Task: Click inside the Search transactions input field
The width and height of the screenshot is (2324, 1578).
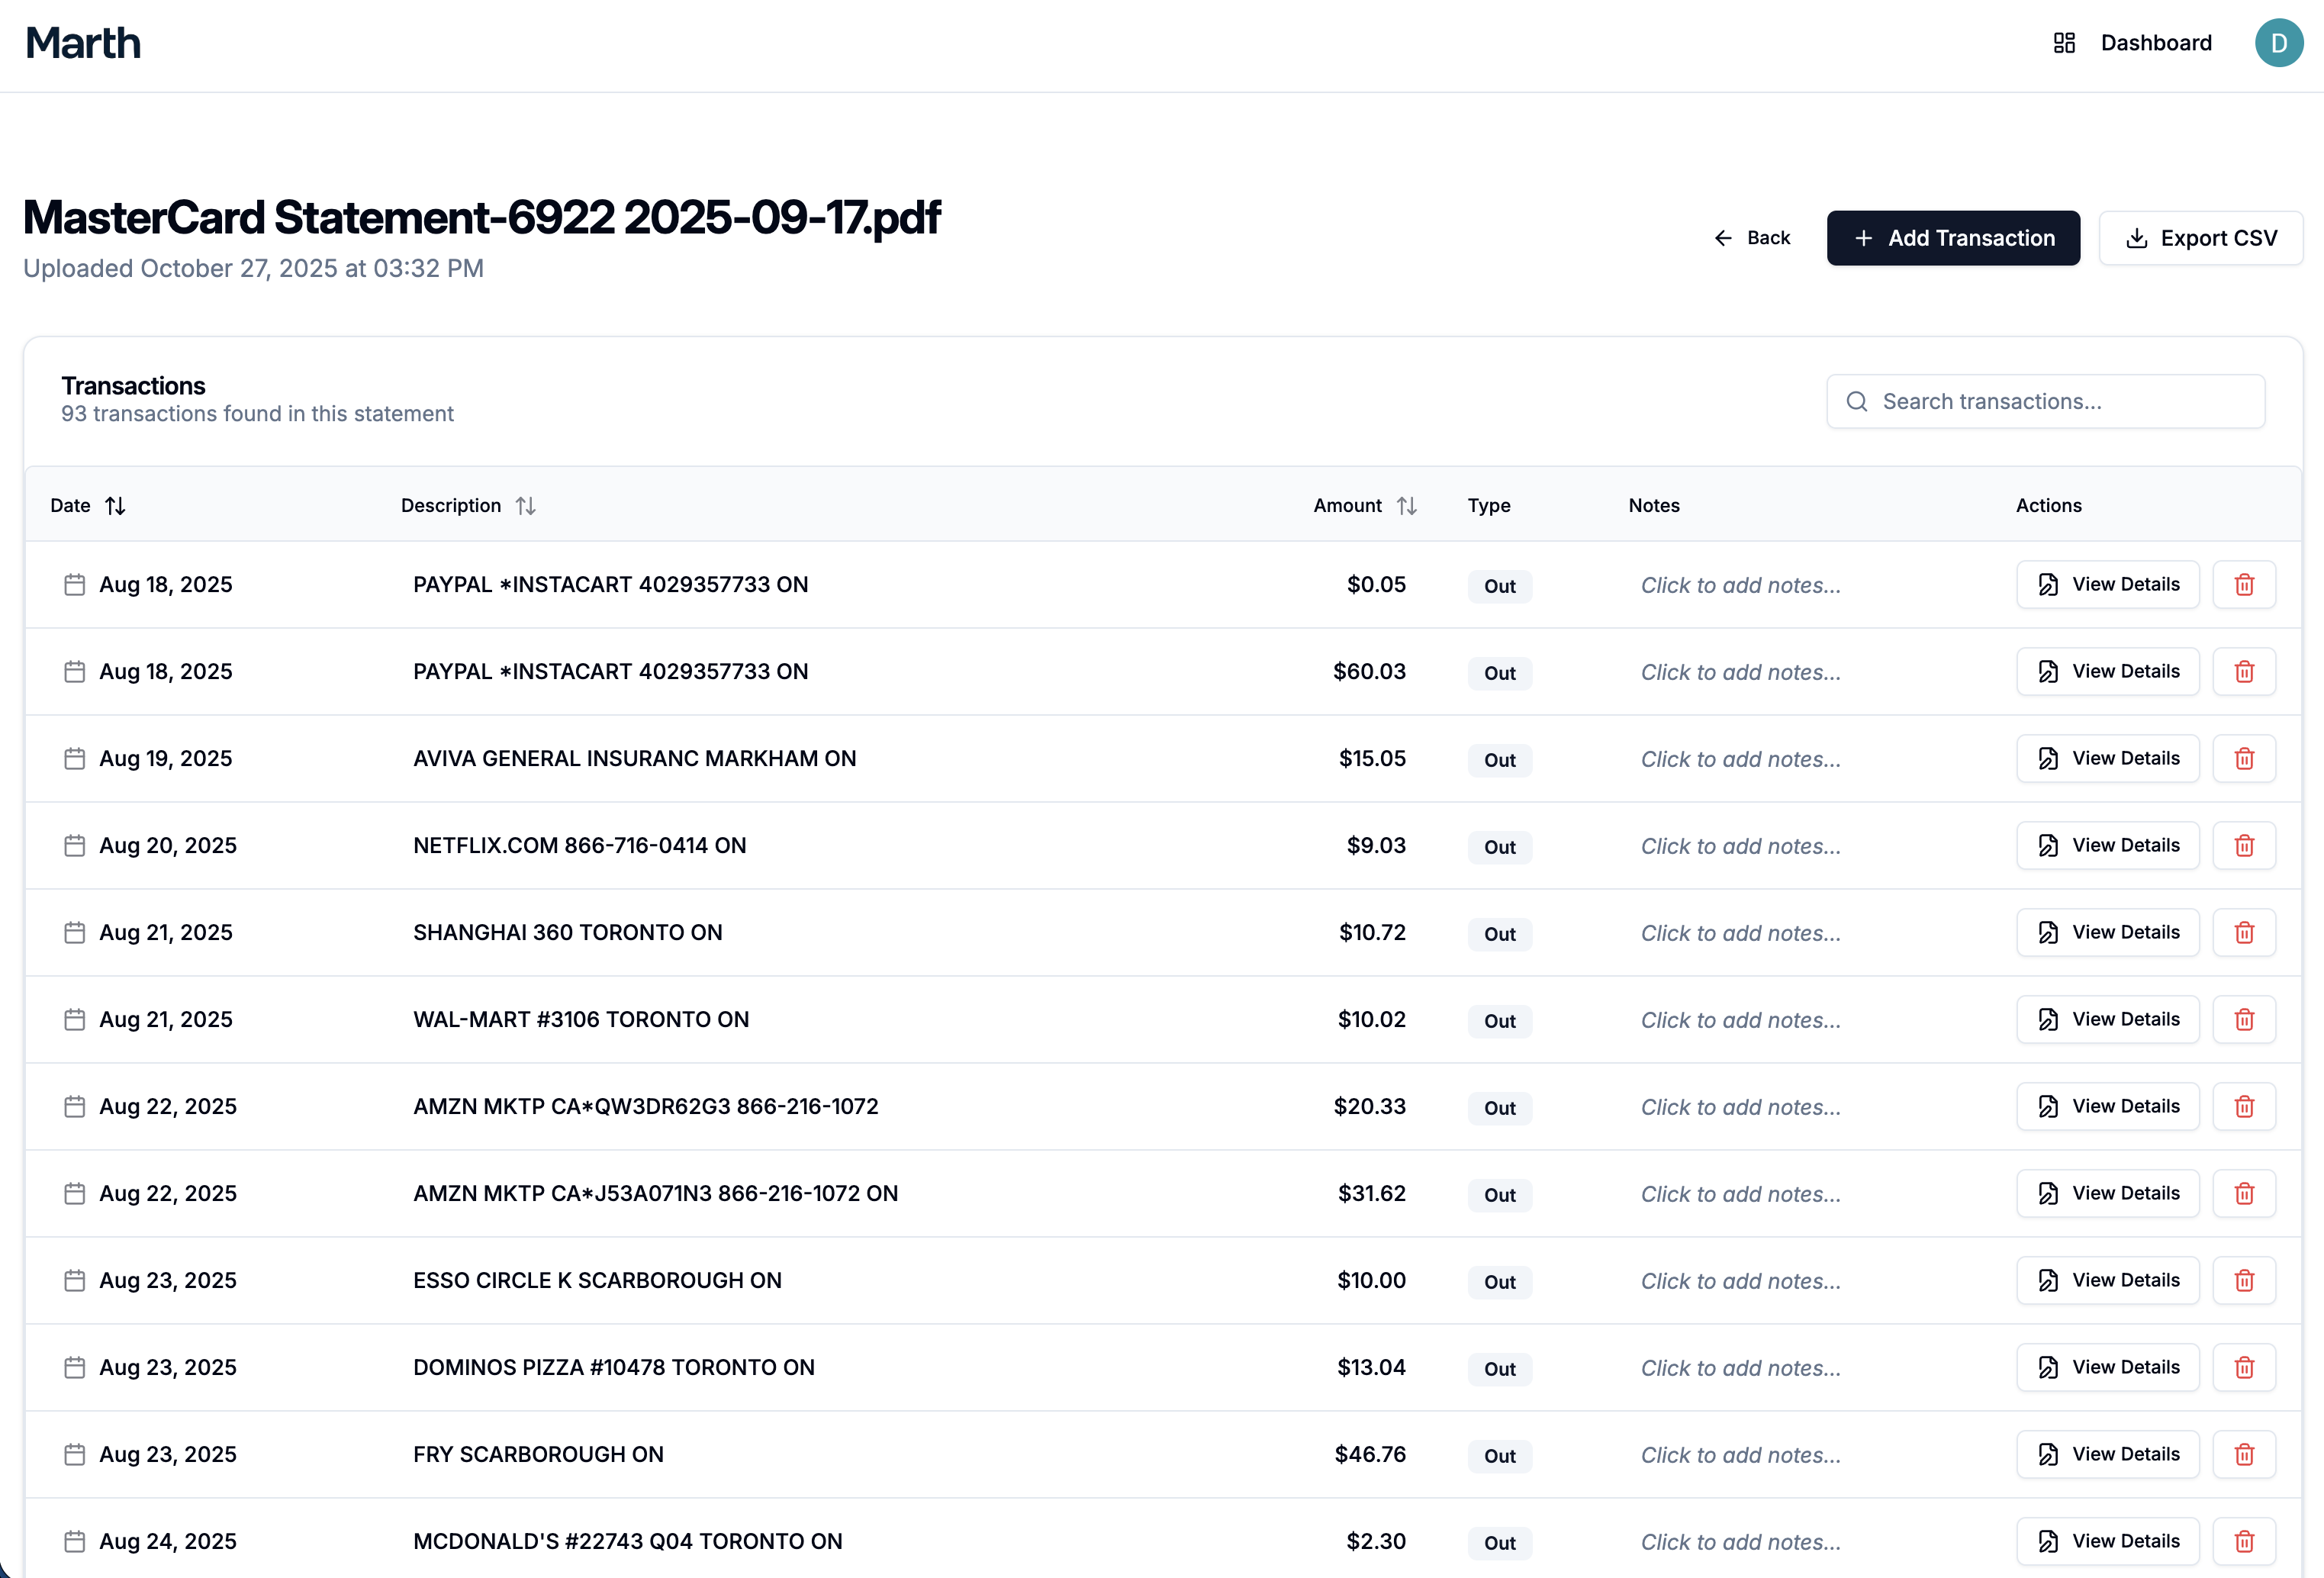Action: click(x=2045, y=401)
